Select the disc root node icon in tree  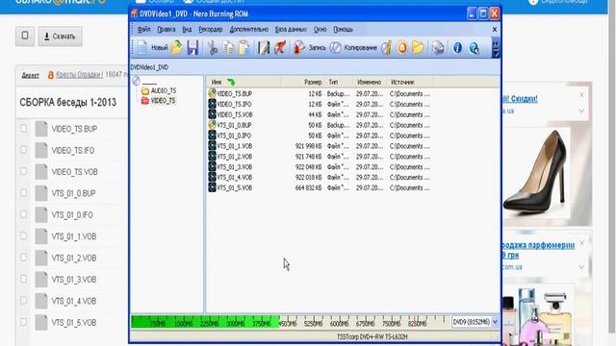pos(137,81)
